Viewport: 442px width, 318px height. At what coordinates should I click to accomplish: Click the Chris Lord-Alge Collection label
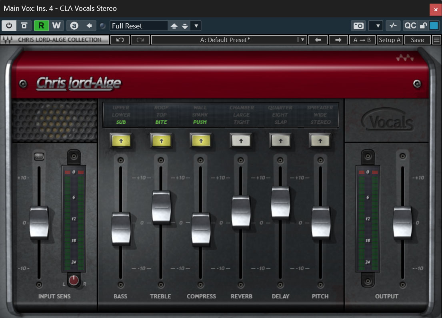(x=55, y=40)
